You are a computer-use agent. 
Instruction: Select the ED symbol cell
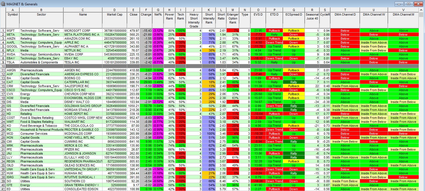point(12,189)
